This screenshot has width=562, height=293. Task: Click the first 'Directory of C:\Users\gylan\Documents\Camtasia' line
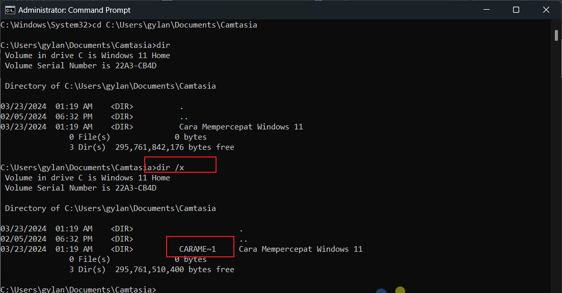coord(111,86)
